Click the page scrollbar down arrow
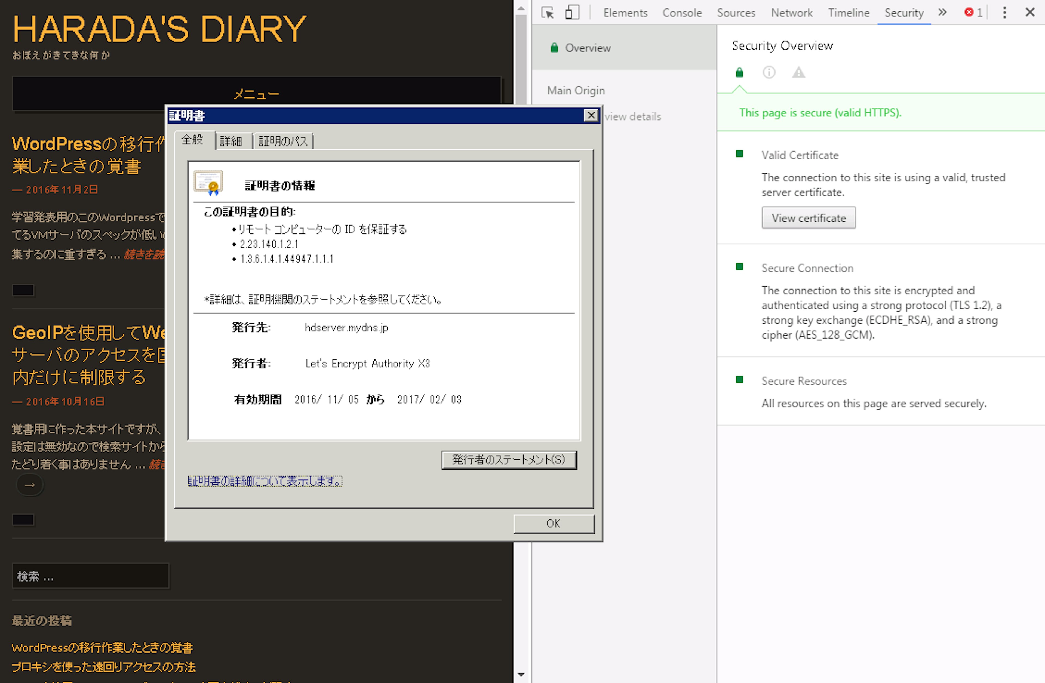The image size is (1045, 683). coord(521,674)
